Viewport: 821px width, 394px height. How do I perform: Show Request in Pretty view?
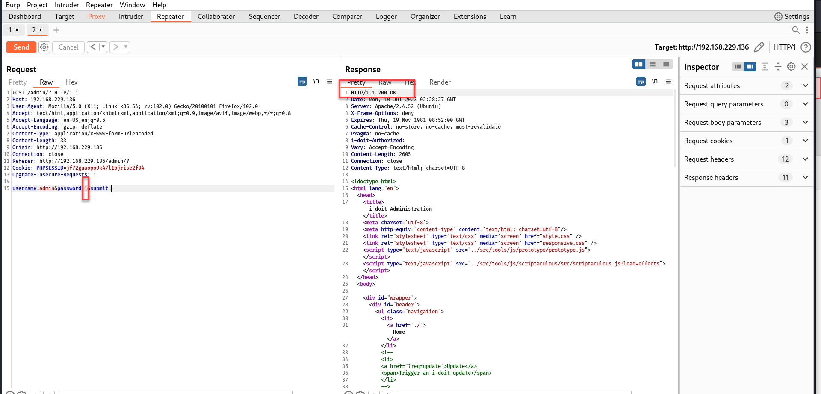tap(18, 82)
